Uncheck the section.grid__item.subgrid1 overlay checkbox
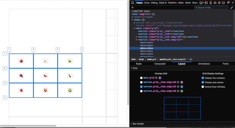 141,87
